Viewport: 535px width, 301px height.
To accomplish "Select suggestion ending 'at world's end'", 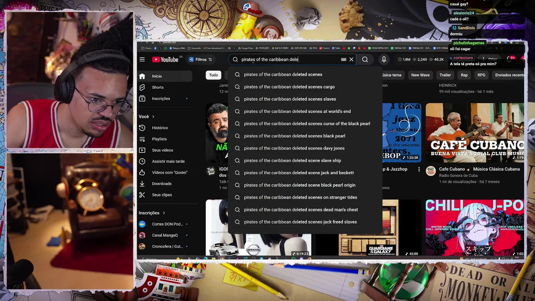I will [x=305, y=111].
